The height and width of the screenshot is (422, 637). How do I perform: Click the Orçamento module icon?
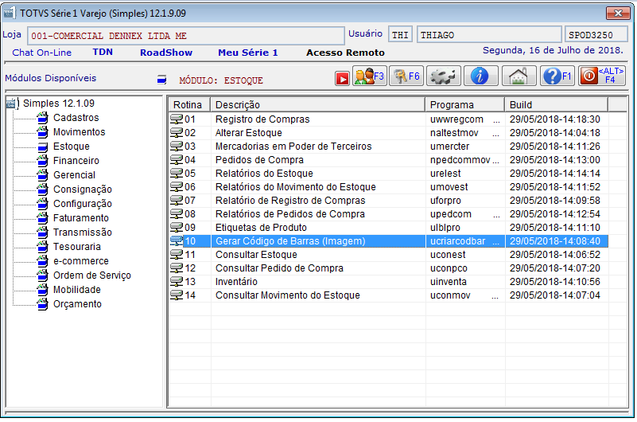click(x=43, y=304)
